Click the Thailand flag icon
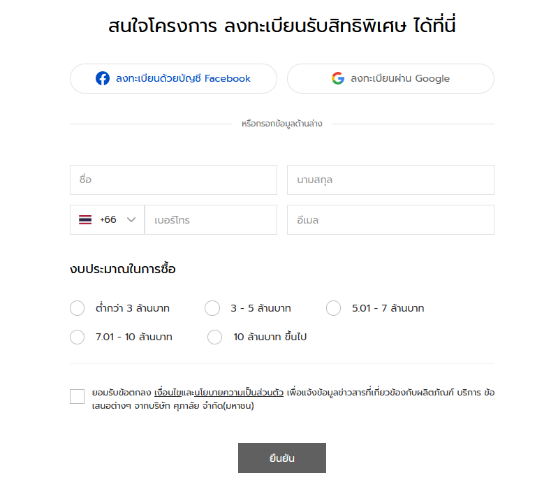The image size is (558, 480). tap(85, 219)
